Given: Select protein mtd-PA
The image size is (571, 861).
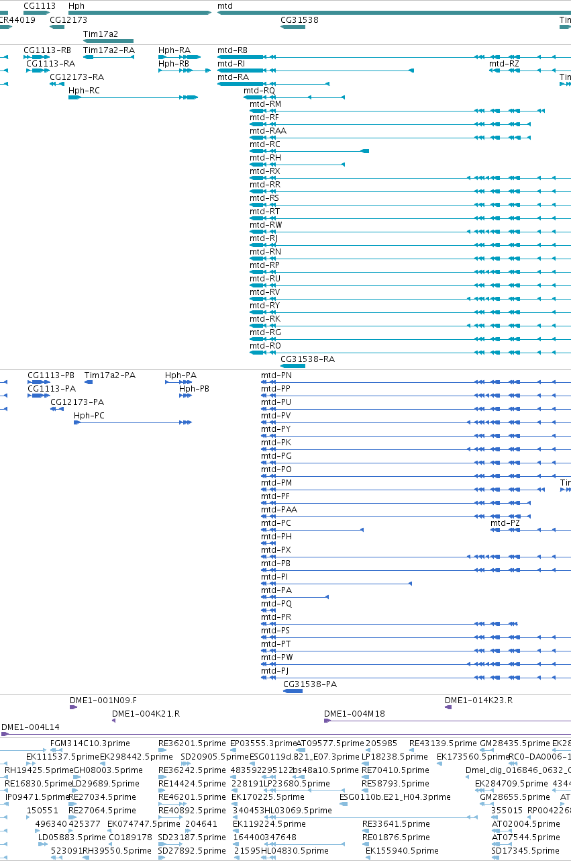Looking at the screenshot, I should [276, 590].
